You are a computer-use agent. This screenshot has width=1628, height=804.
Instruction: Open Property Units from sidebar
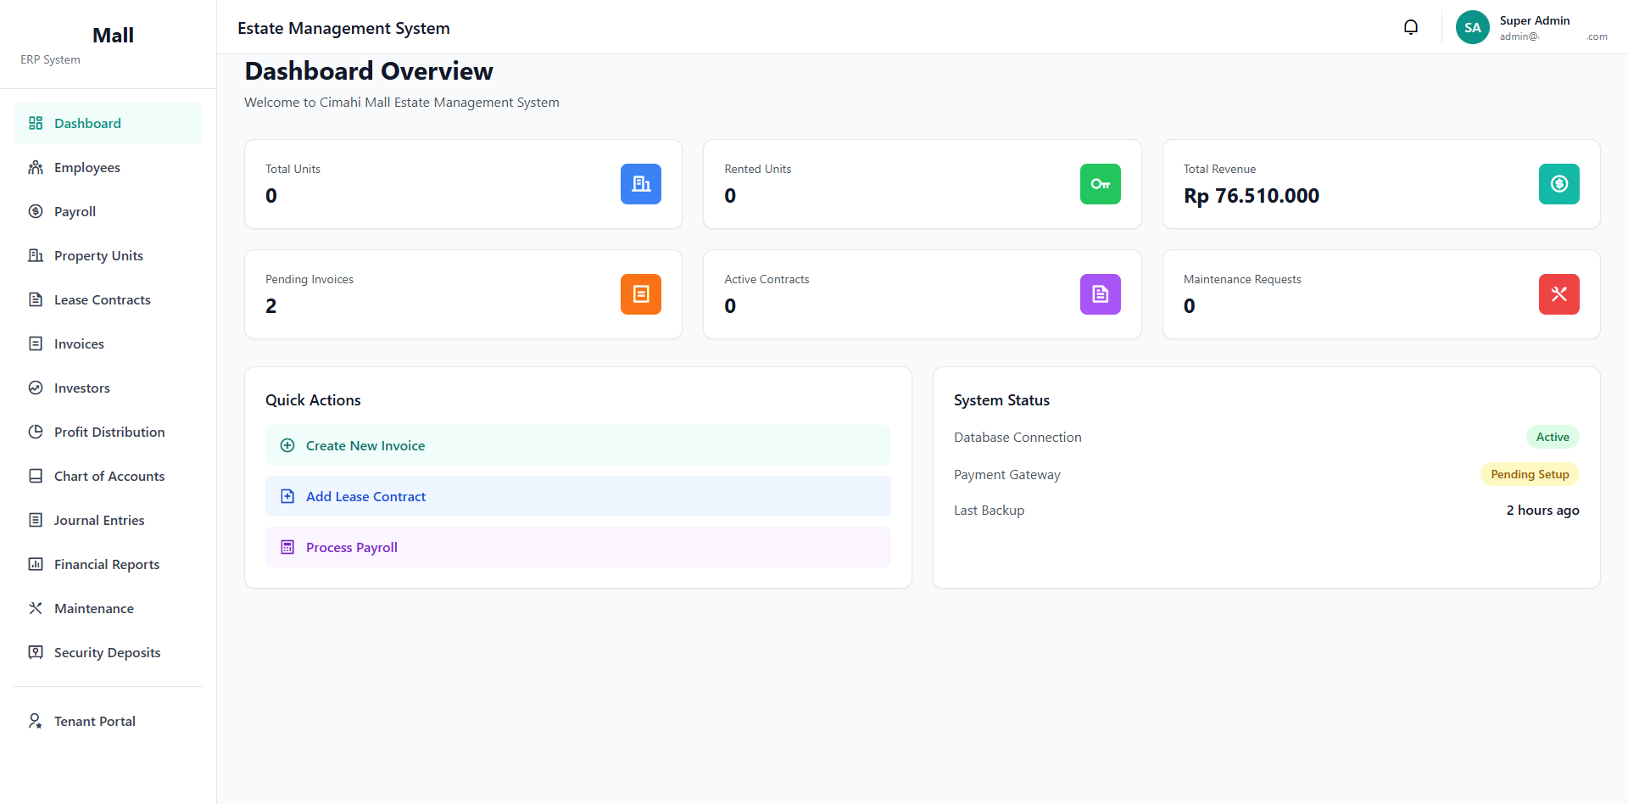tap(98, 256)
